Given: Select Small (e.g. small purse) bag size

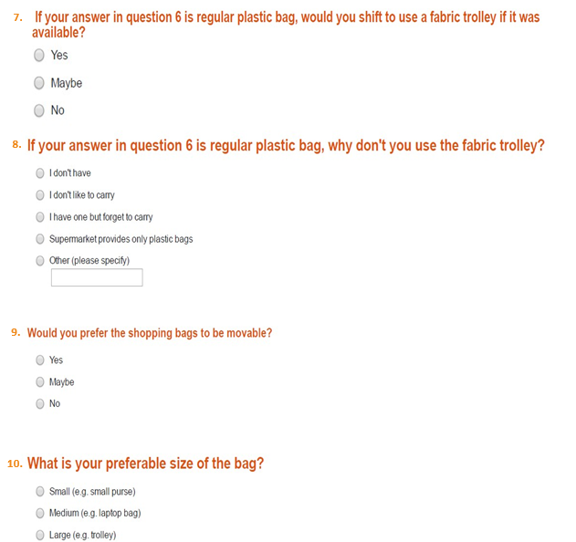Looking at the screenshot, I should click(39, 492).
